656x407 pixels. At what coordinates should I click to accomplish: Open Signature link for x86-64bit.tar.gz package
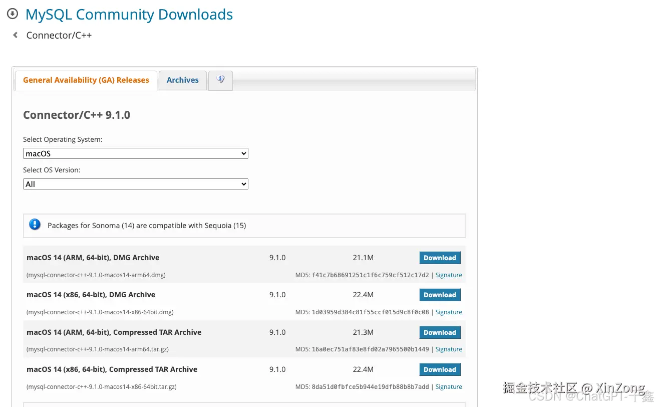click(x=449, y=386)
